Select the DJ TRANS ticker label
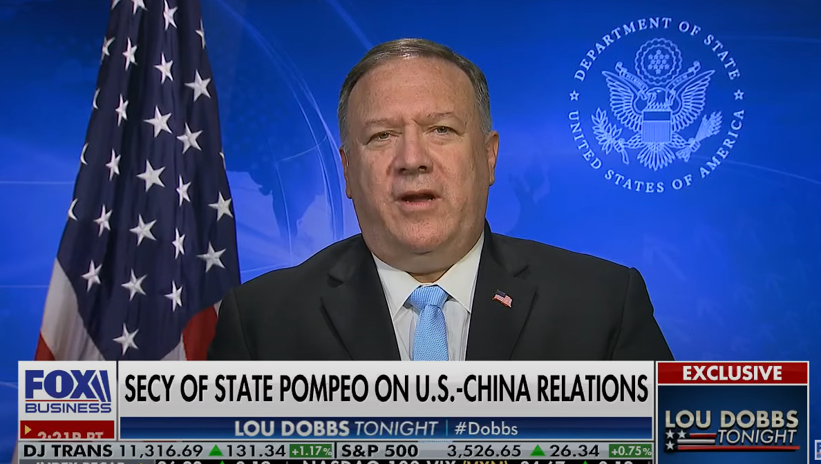Screen dimensions: 821x464 pos(68,450)
